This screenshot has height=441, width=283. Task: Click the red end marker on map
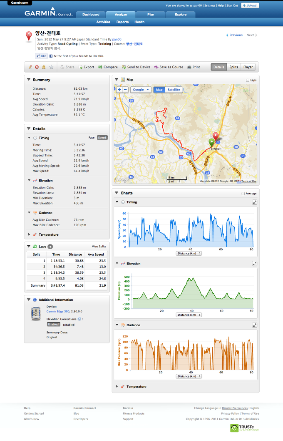[x=216, y=136]
